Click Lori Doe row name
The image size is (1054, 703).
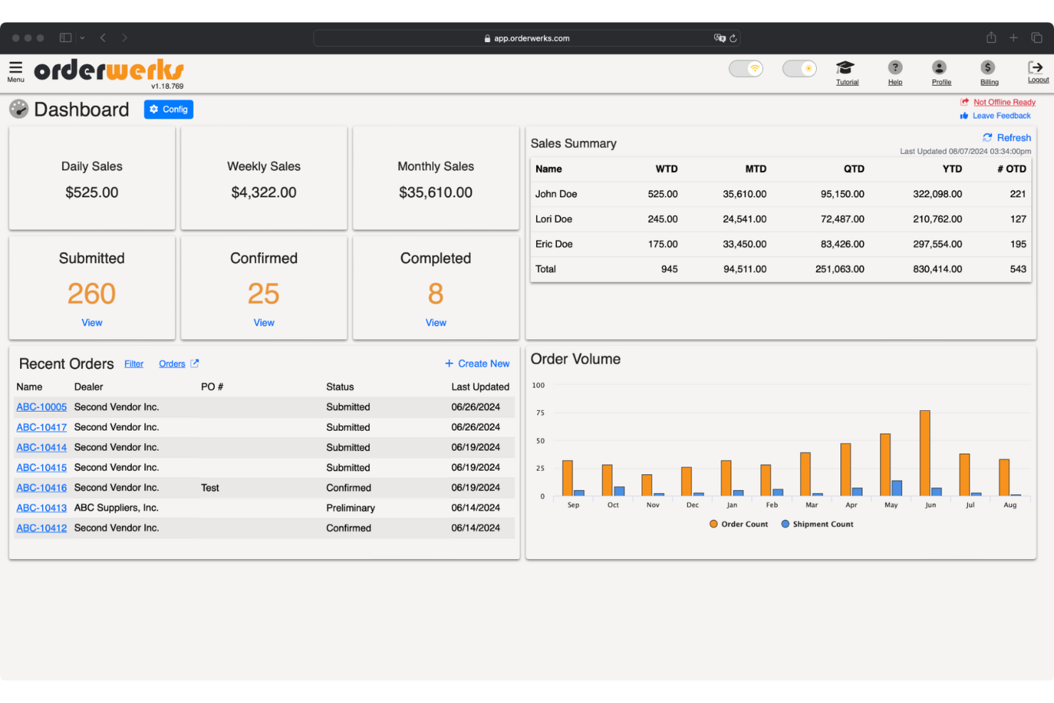click(x=553, y=219)
